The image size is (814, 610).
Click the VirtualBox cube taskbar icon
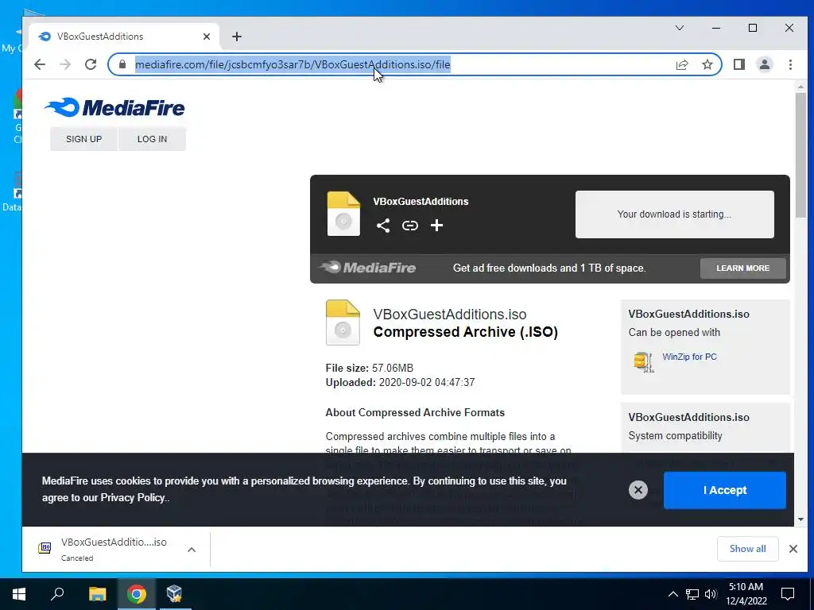175,594
